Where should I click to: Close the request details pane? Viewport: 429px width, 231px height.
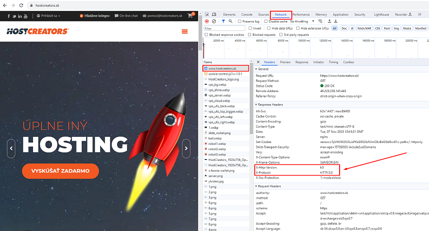point(258,62)
